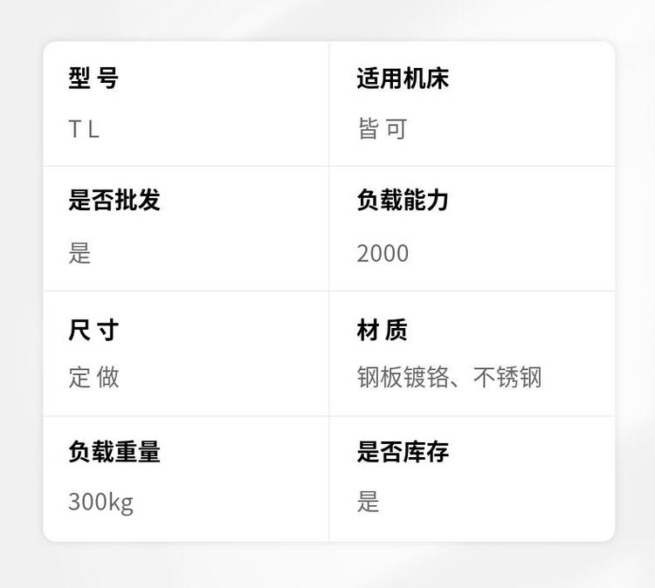Select the 定做 size value
The height and width of the screenshot is (588, 655).
[x=93, y=377]
